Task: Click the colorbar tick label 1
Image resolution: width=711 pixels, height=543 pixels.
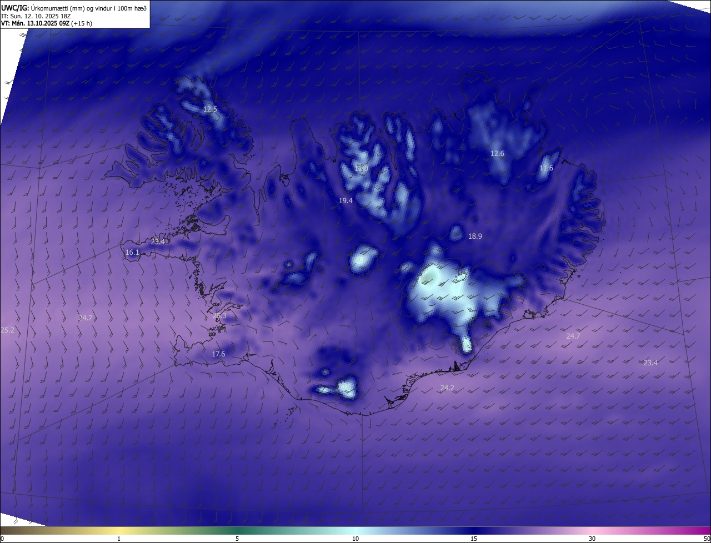Action: pyautogui.click(x=119, y=539)
